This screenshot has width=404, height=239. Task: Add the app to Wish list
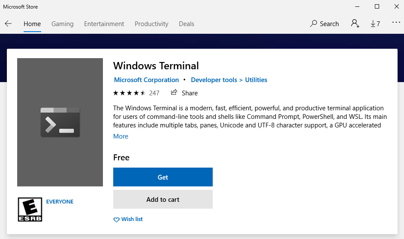click(128, 219)
